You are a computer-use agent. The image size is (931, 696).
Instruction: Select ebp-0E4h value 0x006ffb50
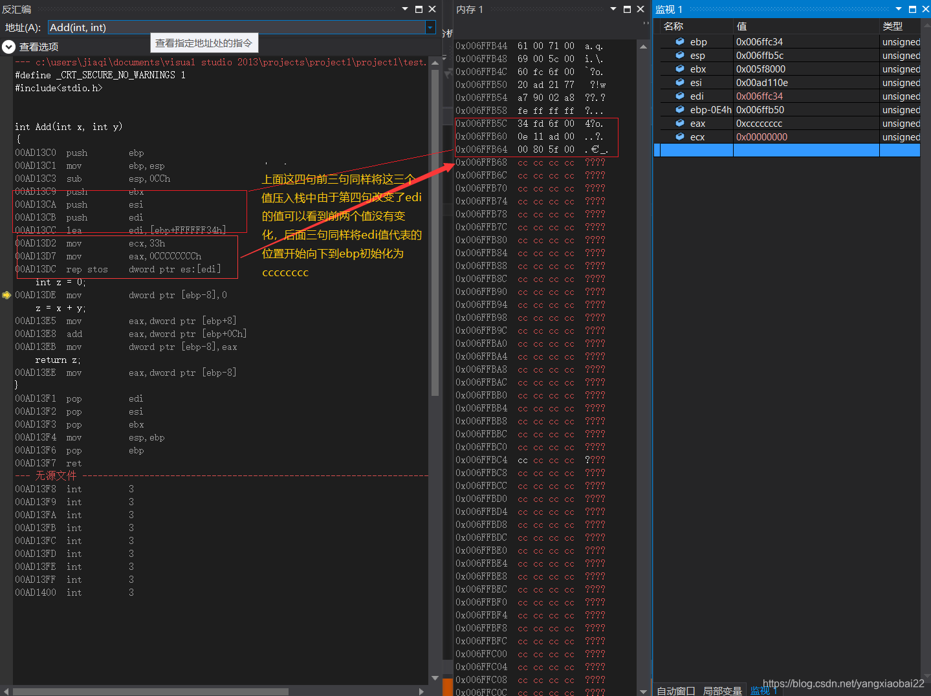760,109
